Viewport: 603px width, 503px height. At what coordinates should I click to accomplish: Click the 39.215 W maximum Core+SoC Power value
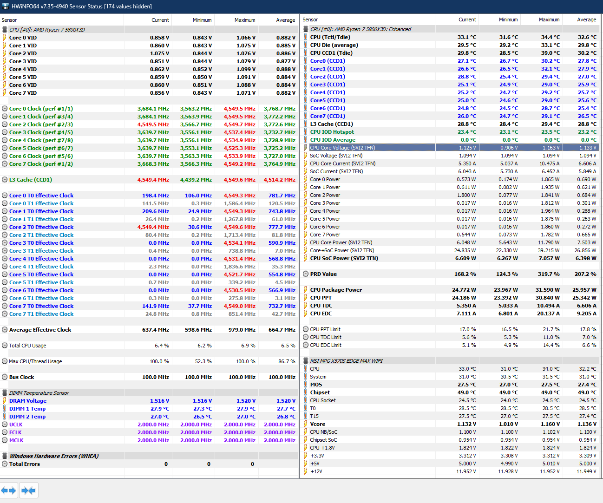(x=549, y=250)
